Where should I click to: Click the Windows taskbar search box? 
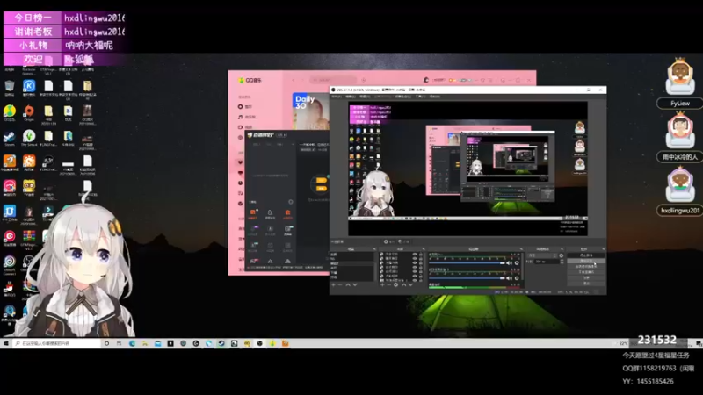tap(56, 343)
